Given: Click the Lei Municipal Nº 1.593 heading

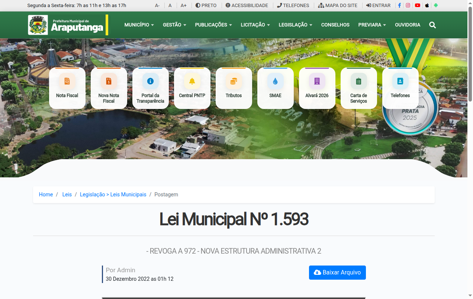Looking at the screenshot, I should pyautogui.click(x=234, y=219).
